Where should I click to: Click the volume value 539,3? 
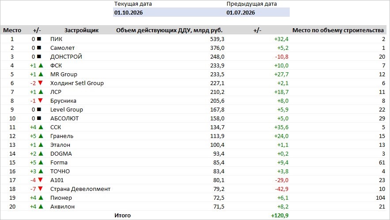(x=217, y=39)
